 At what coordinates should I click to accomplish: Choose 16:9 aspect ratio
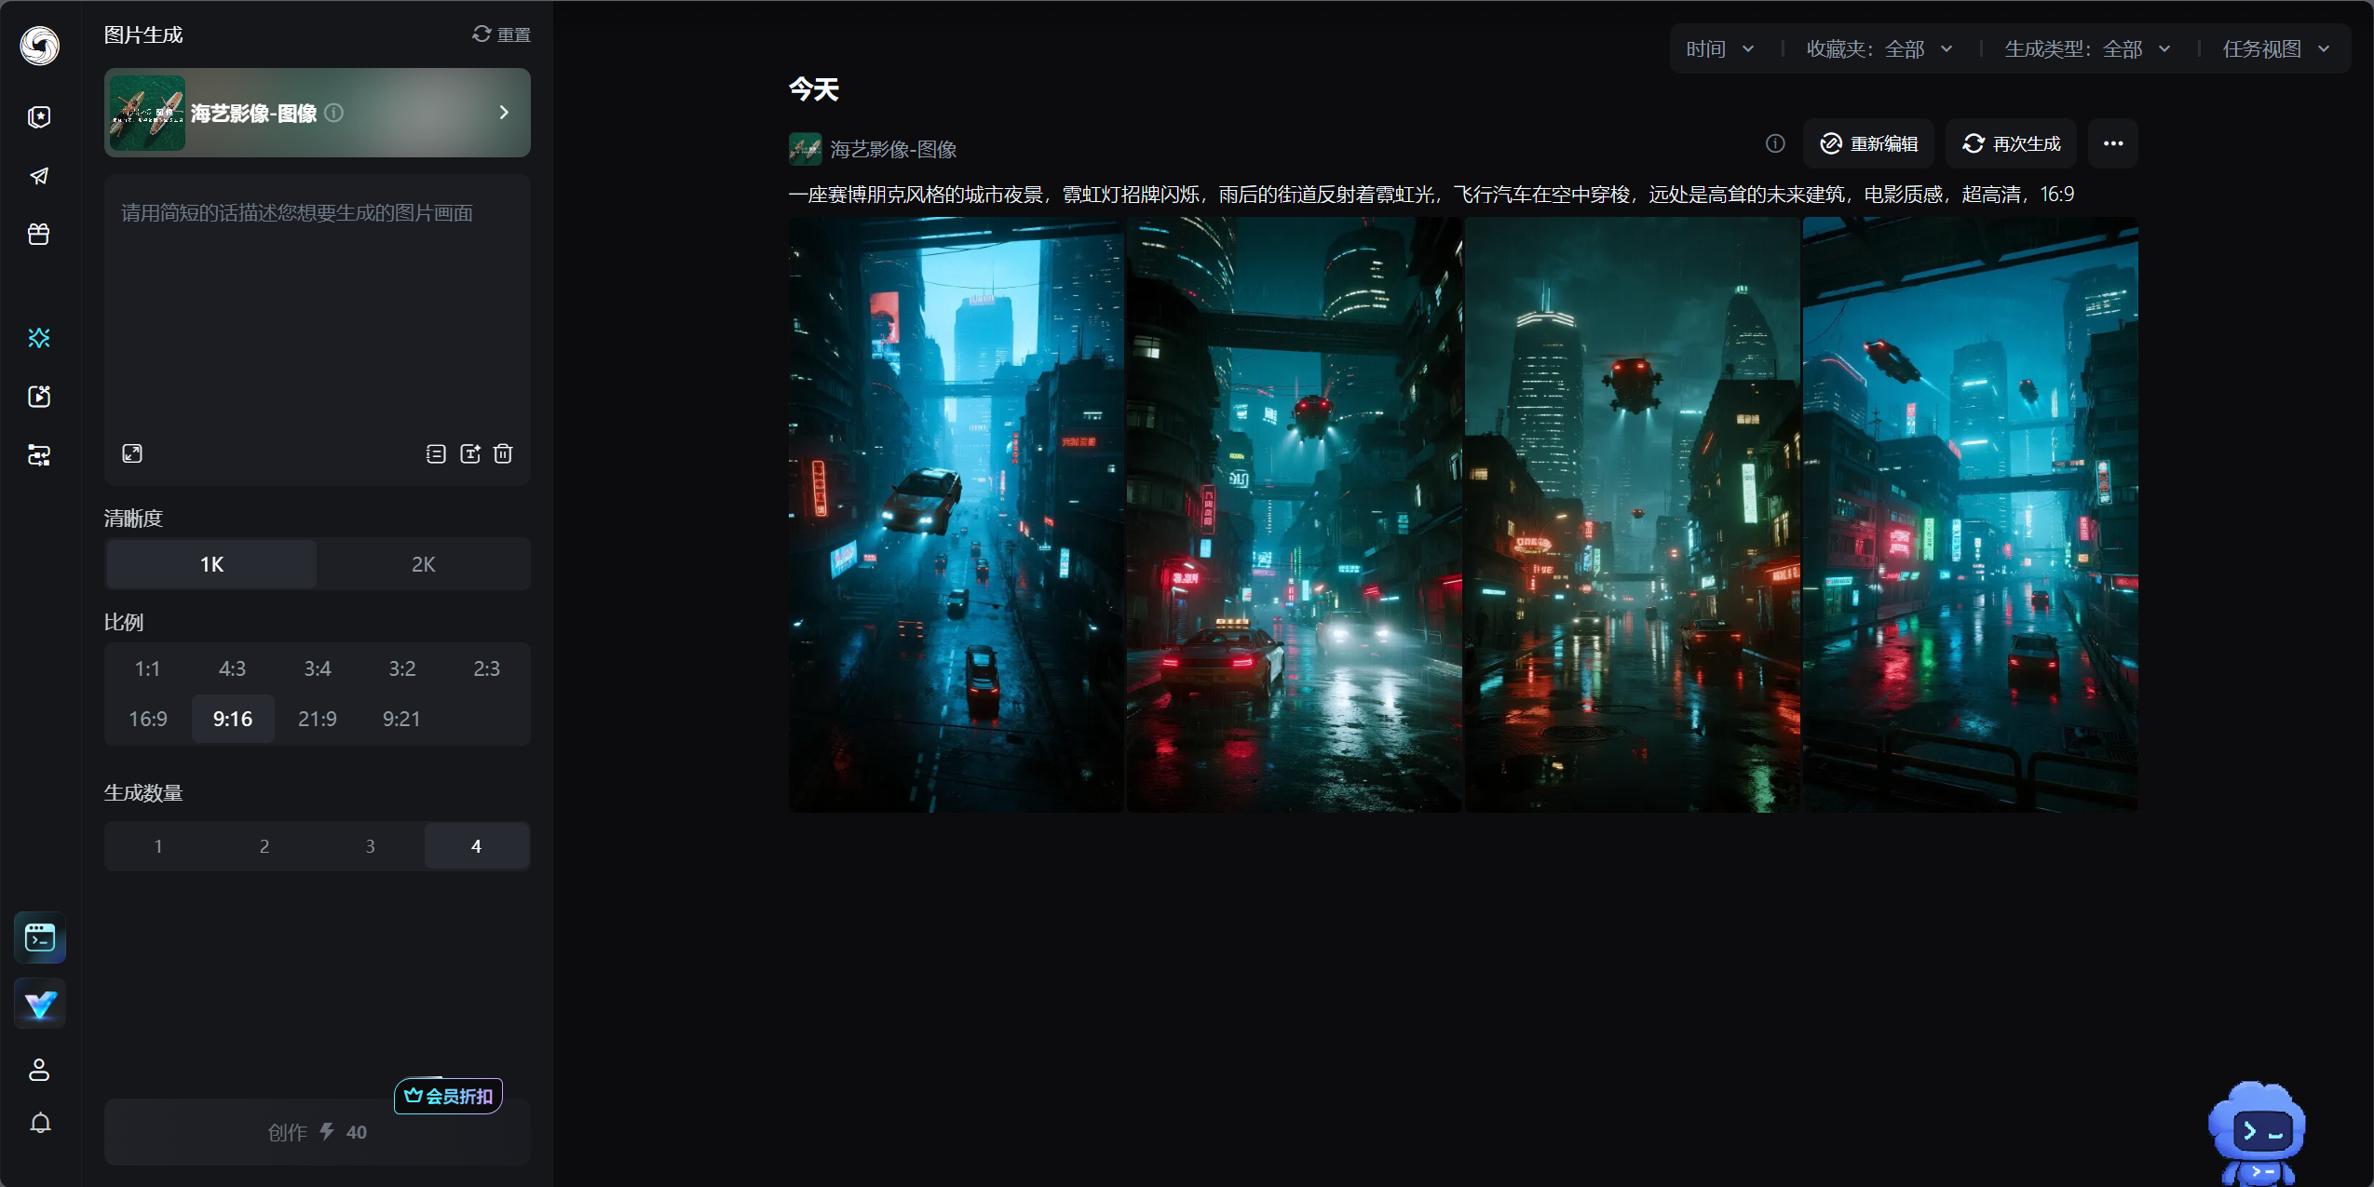148,719
